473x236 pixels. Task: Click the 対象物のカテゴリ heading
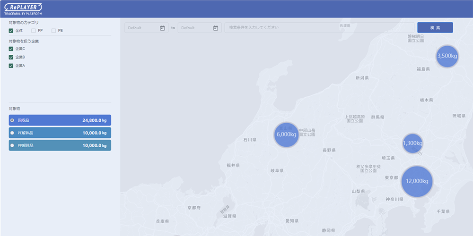pos(24,23)
